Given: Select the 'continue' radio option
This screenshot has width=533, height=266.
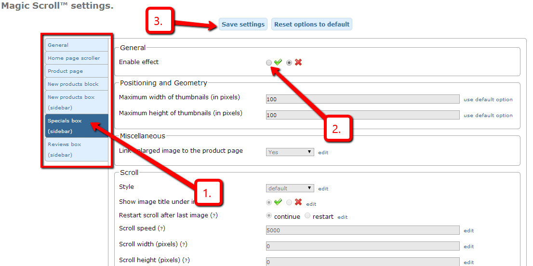Looking at the screenshot, I should [x=269, y=216].
